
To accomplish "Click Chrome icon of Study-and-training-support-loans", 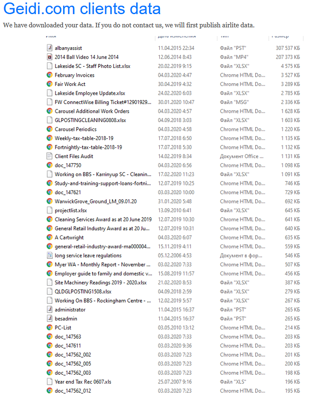I will click(x=50, y=183).
